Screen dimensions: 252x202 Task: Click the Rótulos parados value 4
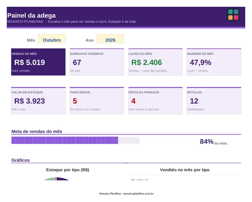[133, 101]
